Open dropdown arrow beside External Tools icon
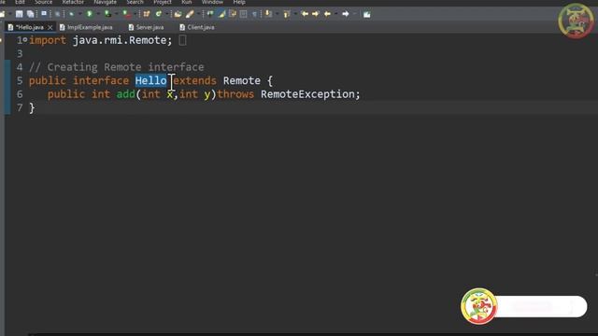 pyautogui.click(x=135, y=14)
